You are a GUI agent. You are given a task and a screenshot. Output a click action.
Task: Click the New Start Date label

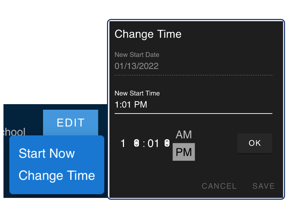[137, 55]
